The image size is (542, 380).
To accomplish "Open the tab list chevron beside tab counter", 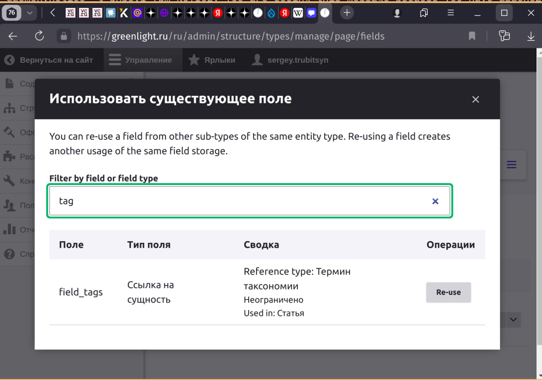I will pyautogui.click(x=29, y=12).
